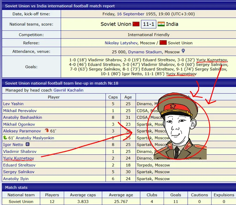Open referee Nikolay Latyshev's page

[x=121, y=43]
